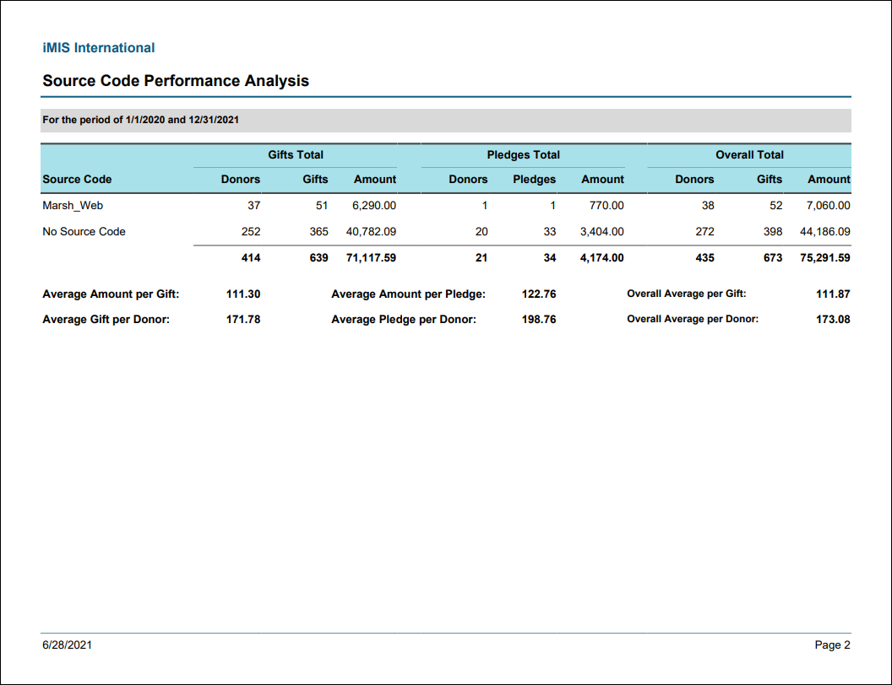Click the Overall Total group header
892x685 pixels.
tap(749, 154)
